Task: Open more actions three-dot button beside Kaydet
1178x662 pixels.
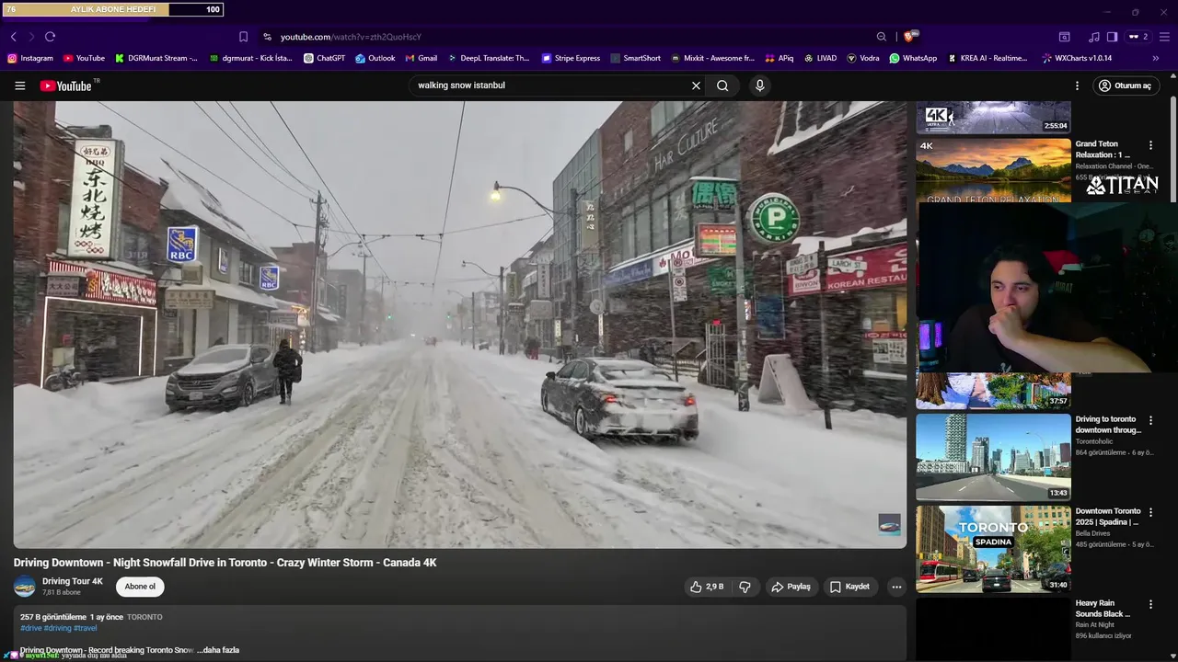Action: [x=896, y=587]
